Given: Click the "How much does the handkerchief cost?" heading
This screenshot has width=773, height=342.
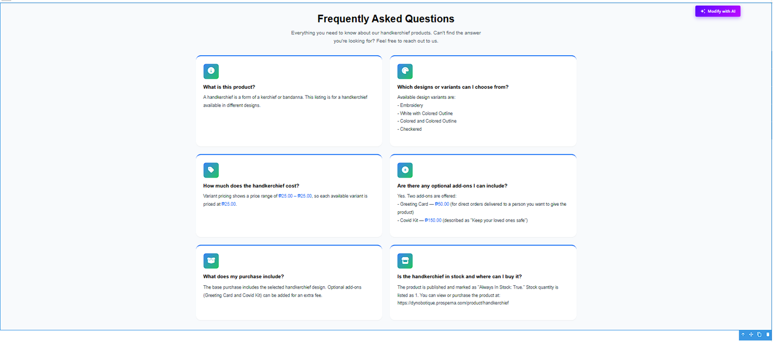Looking at the screenshot, I should coord(251,186).
